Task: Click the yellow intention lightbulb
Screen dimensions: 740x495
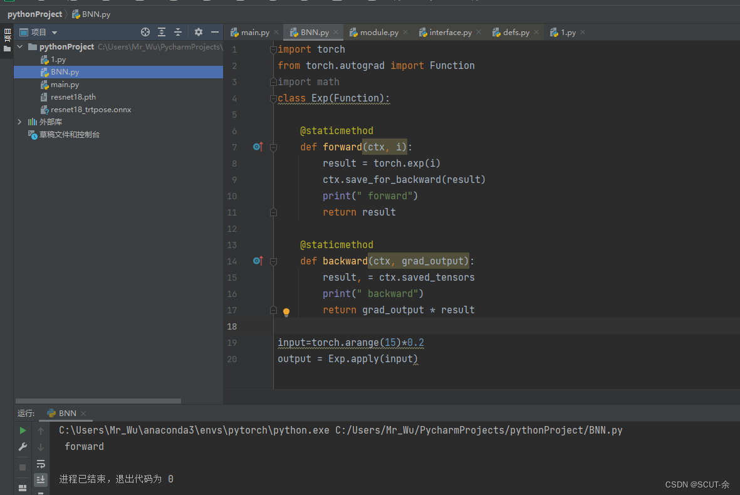Action: 286,312
